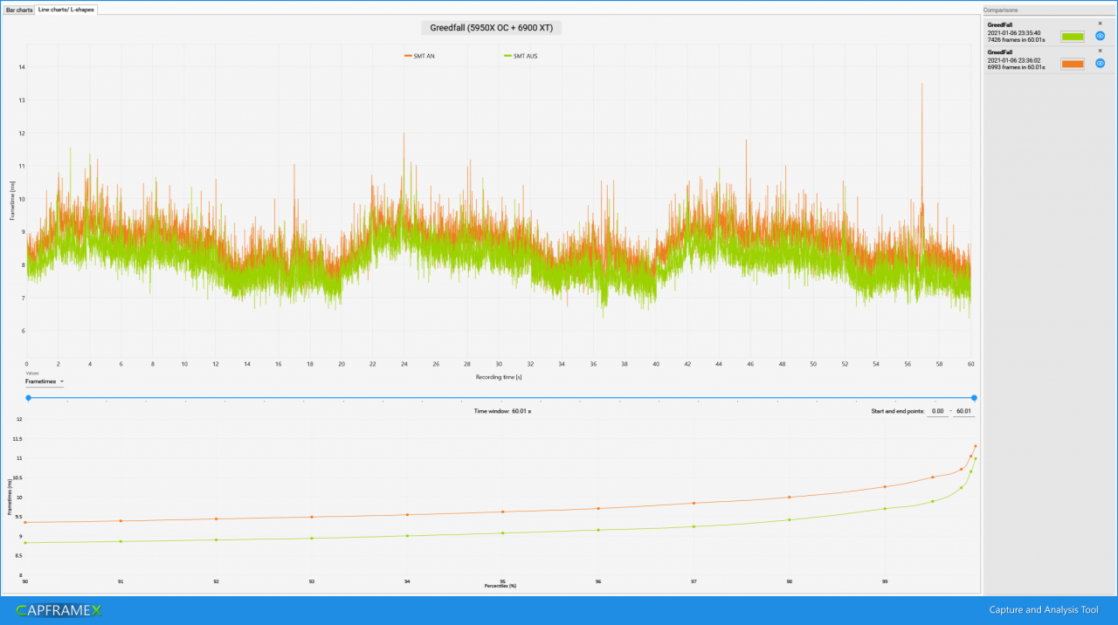
Task: Edit the start point 0.00 field
Action: (937, 411)
